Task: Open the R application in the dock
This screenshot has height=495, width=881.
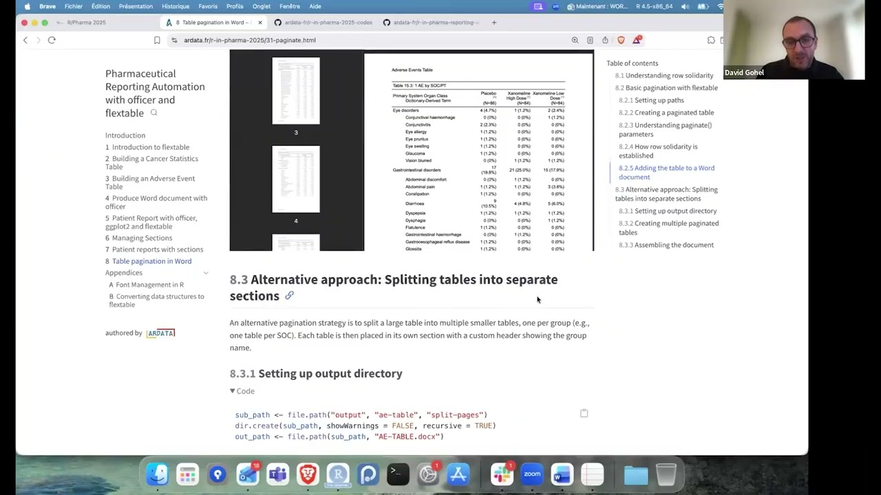Action: click(338, 474)
